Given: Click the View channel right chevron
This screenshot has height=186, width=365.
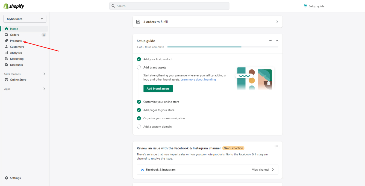Looking at the screenshot, I should point(273,170).
